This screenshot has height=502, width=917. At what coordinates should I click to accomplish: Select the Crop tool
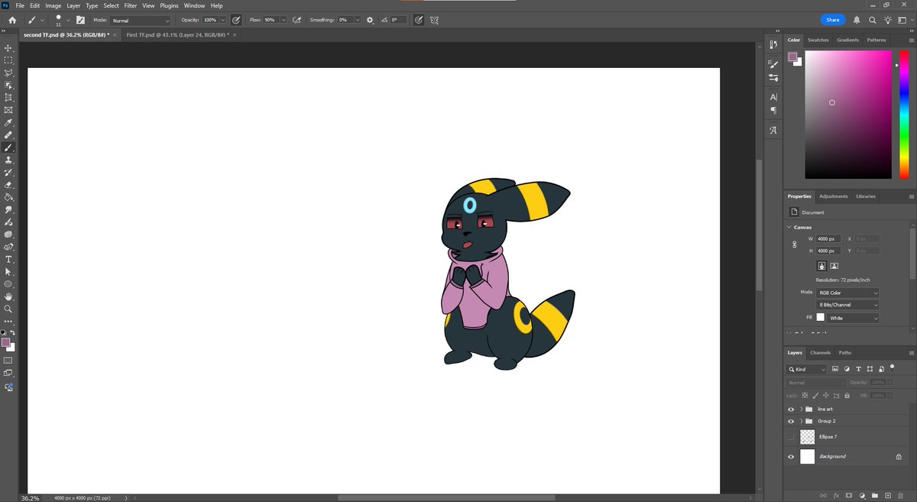click(x=8, y=98)
